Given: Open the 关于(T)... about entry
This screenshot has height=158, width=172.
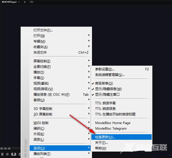Looking at the screenshot, I should coord(121,143).
